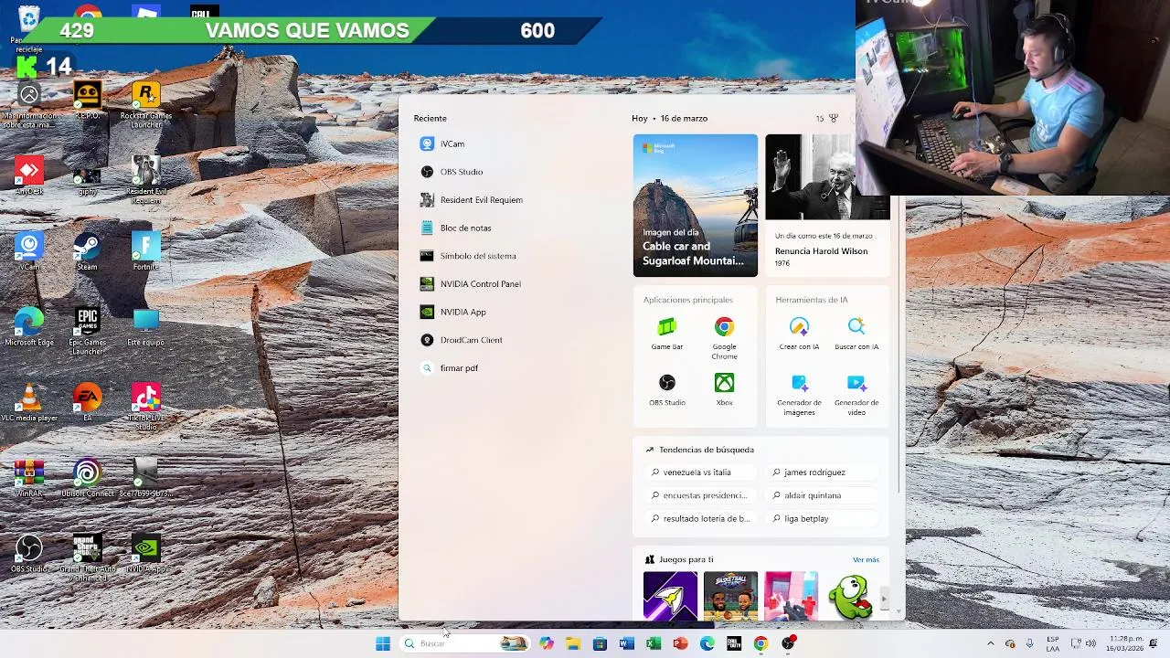Open Excel from the taskbar
Image resolution: width=1170 pixels, height=658 pixels.
[654, 643]
